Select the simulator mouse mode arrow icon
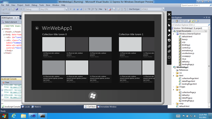This screenshot has height=119, width=212. (x=169, y=25)
